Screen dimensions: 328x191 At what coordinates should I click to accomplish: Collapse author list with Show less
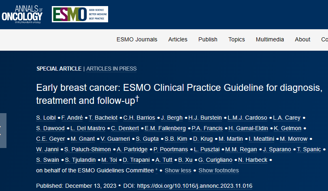click(x=178, y=170)
